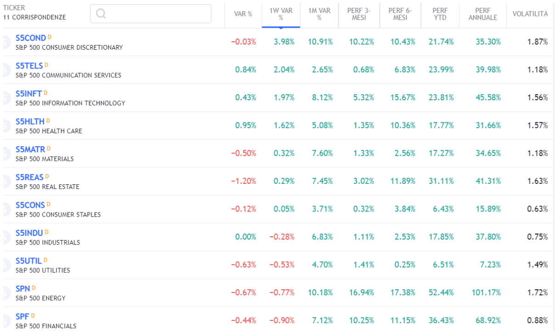The height and width of the screenshot is (332, 556).
Task: Click the search magnifier icon
Action: pyautogui.click(x=101, y=14)
